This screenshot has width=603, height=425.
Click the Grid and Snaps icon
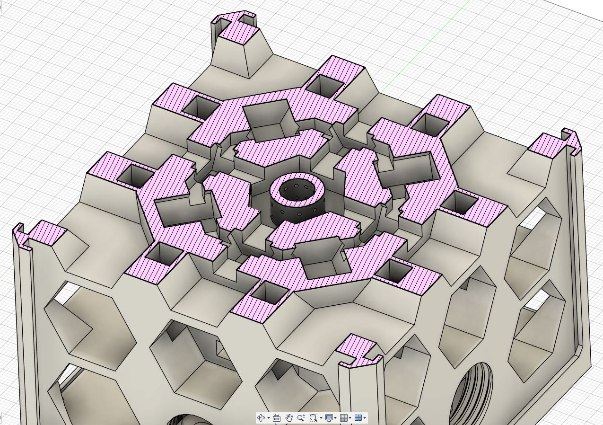point(344,417)
